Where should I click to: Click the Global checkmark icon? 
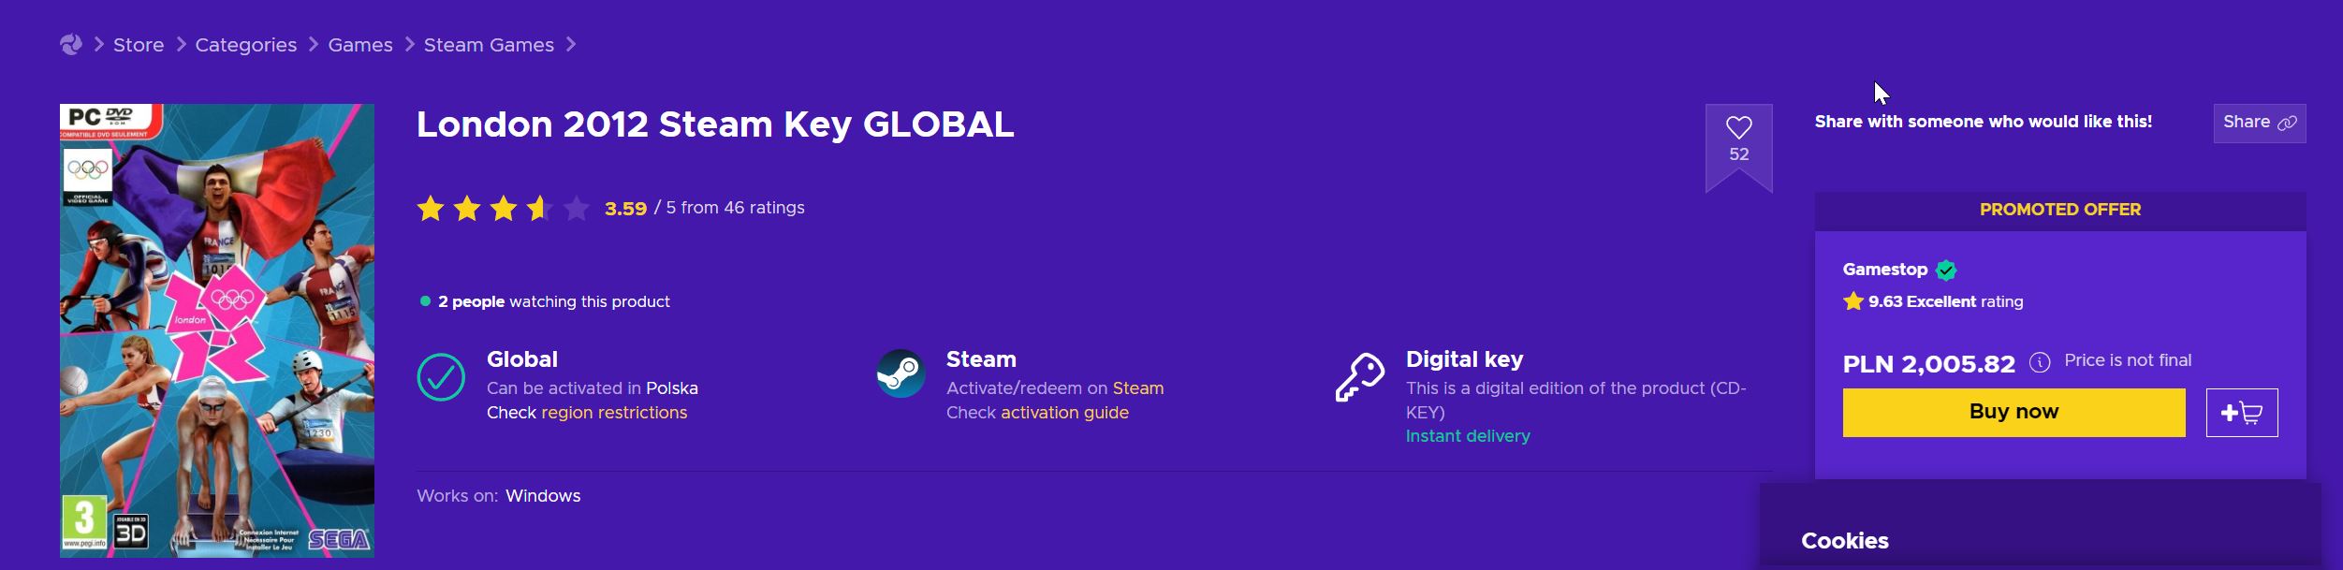click(x=441, y=377)
